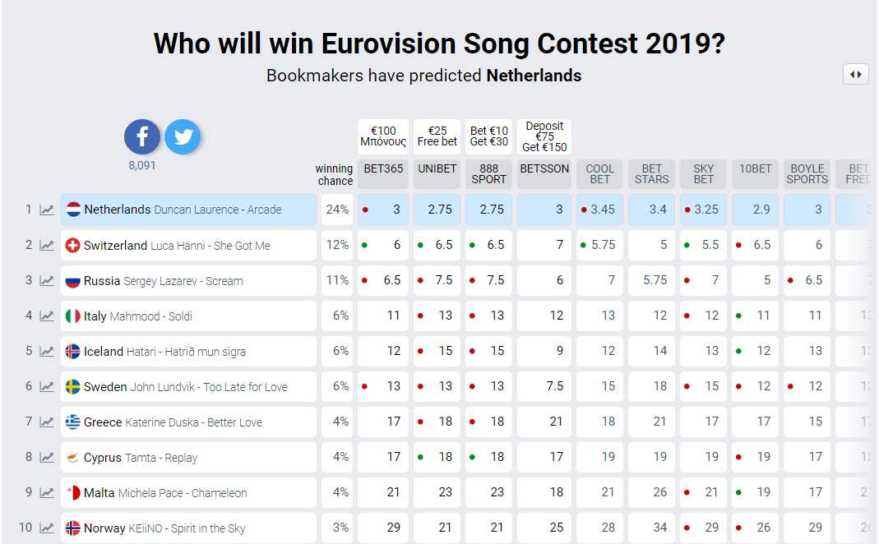The height and width of the screenshot is (544, 879).
Task: Share odds via Twitter icon
Action: 183,136
